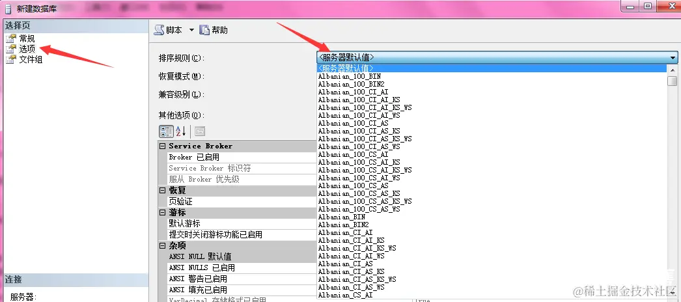Select Albanian_CI_AS_KS collation

[x=492, y=271]
